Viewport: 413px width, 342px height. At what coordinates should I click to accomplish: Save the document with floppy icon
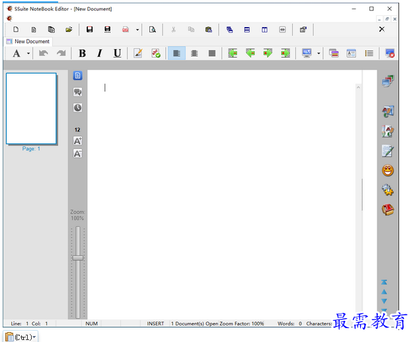[90, 29]
